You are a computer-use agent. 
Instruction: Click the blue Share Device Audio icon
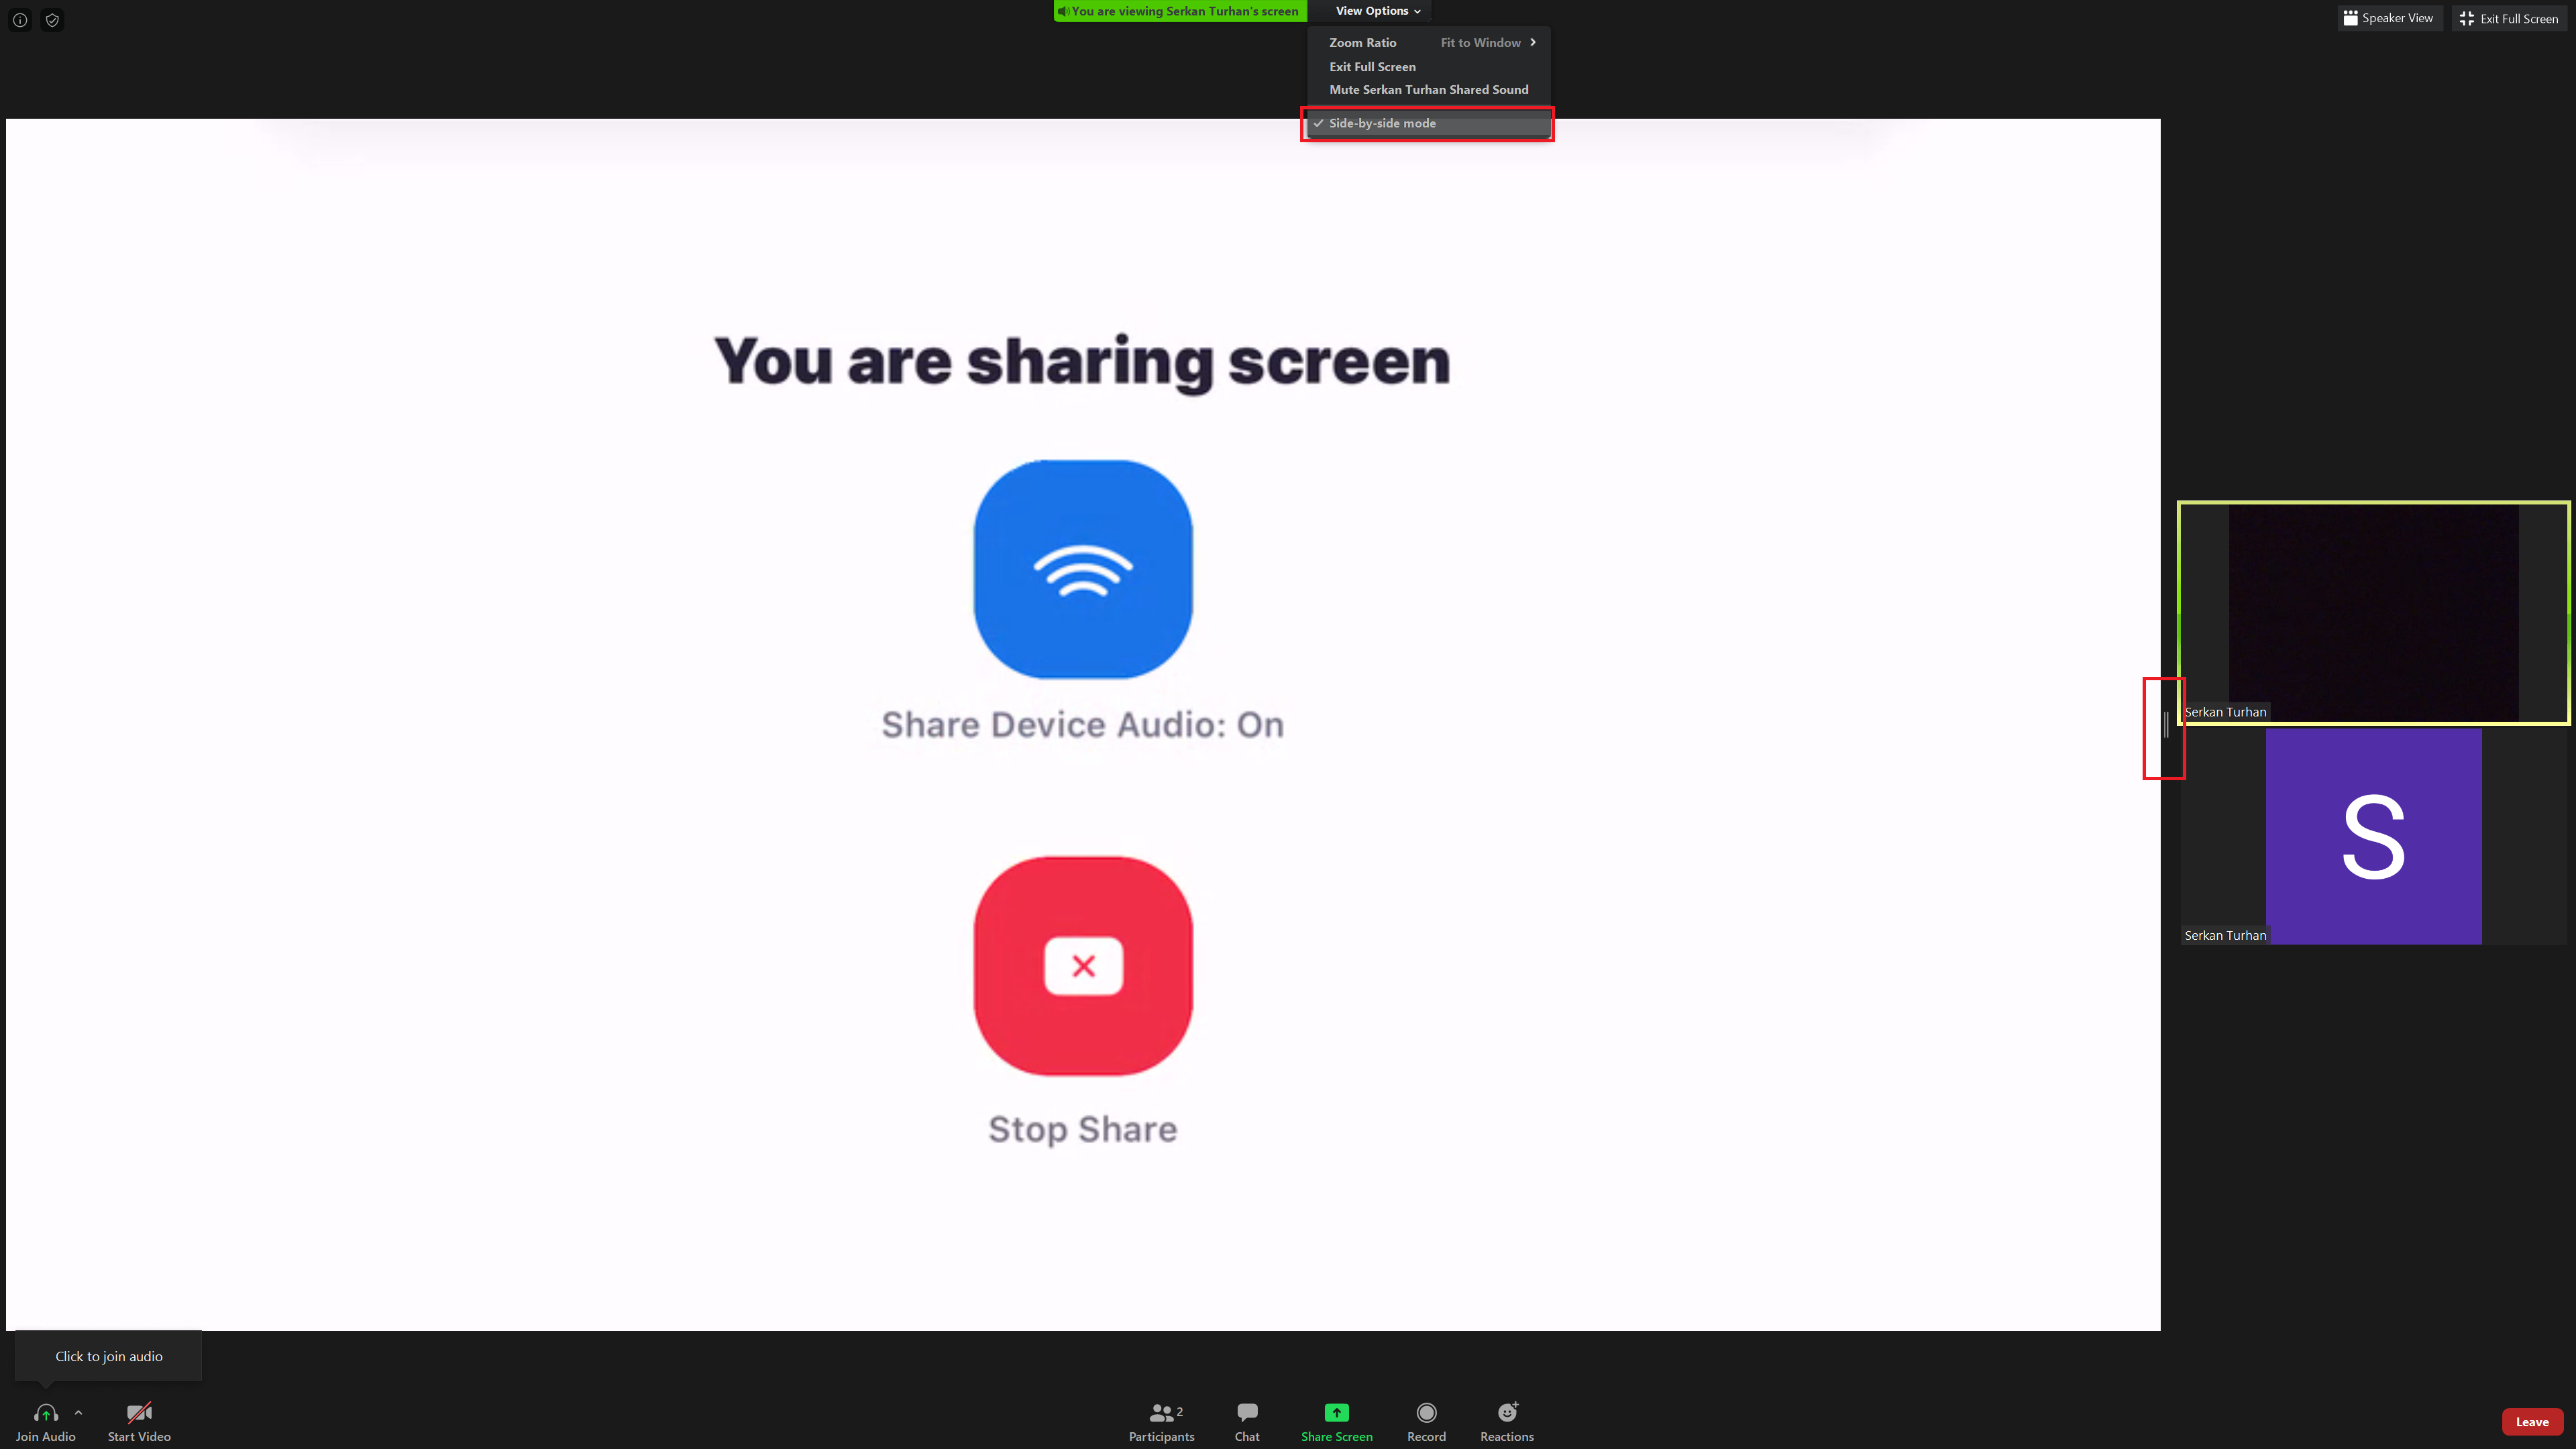point(1083,569)
